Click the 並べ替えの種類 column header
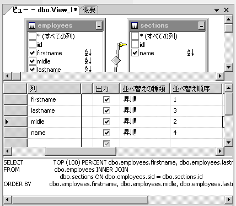This screenshot has width=236, height=206. 145,89
